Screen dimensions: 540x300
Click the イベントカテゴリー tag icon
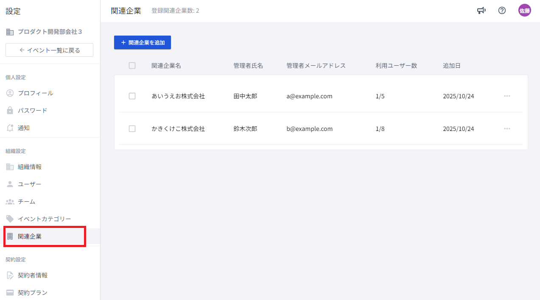tap(10, 219)
